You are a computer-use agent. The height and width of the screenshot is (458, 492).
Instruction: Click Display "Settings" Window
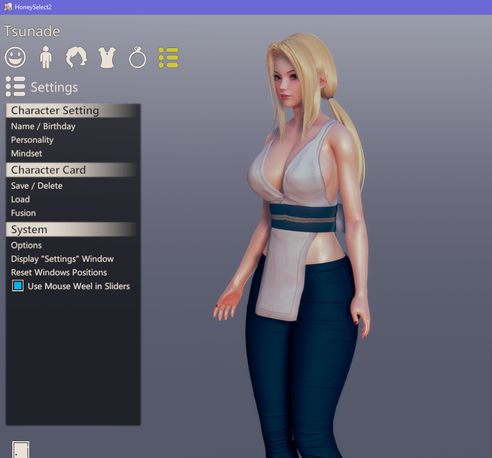(62, 259)
